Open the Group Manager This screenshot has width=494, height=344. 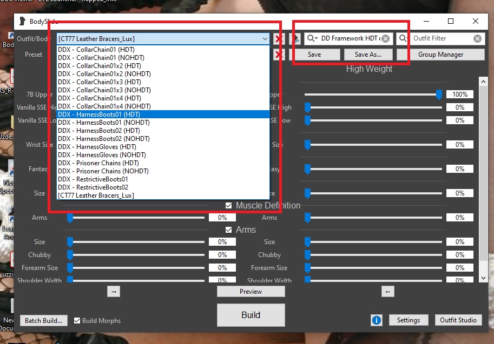click(x=440, y=55)
